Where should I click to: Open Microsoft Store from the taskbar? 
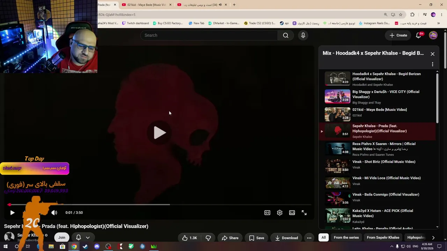point(63,246)
